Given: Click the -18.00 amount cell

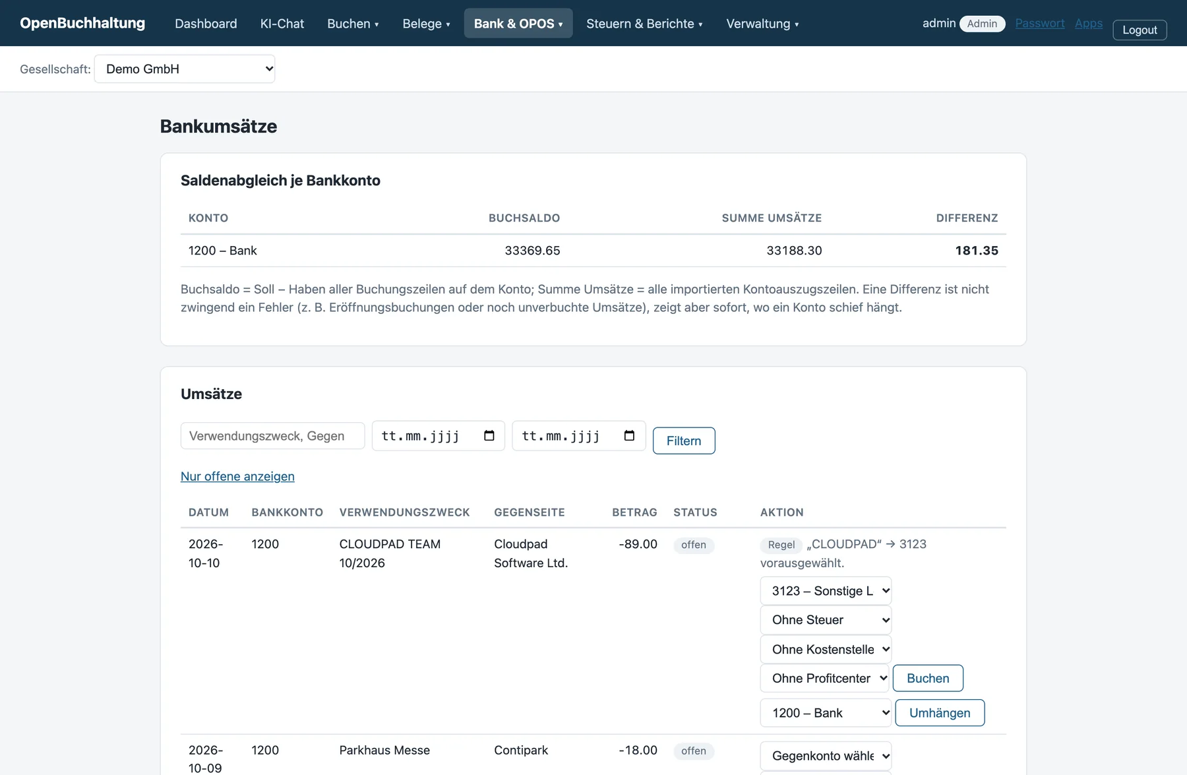Looking at the screenshot, I should tap(638, 750).
